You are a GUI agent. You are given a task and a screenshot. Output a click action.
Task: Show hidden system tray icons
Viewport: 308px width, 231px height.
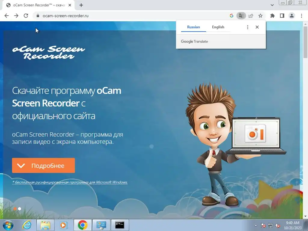[x=256, y=225]
